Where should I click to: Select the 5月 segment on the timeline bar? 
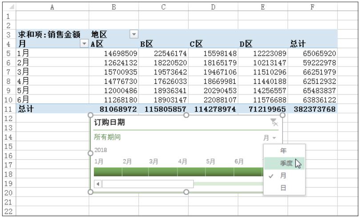pyautogui.click(x=220, y=172)
